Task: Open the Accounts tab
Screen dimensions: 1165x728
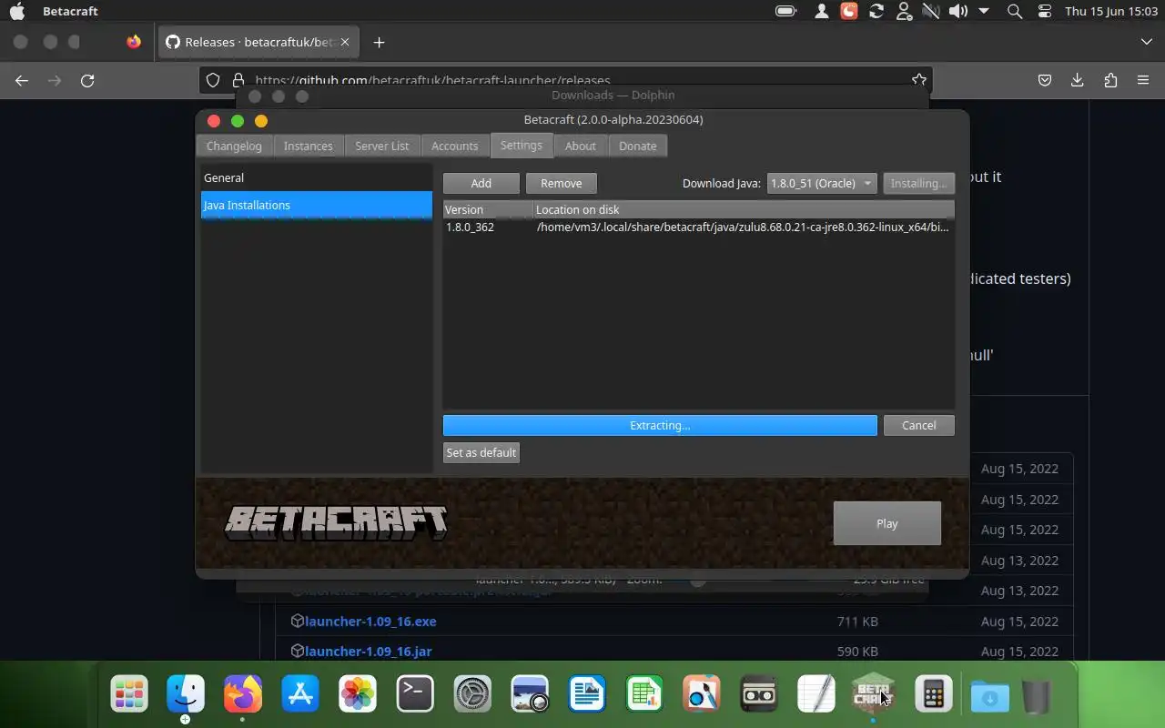Action: click(x=454, y=146)
